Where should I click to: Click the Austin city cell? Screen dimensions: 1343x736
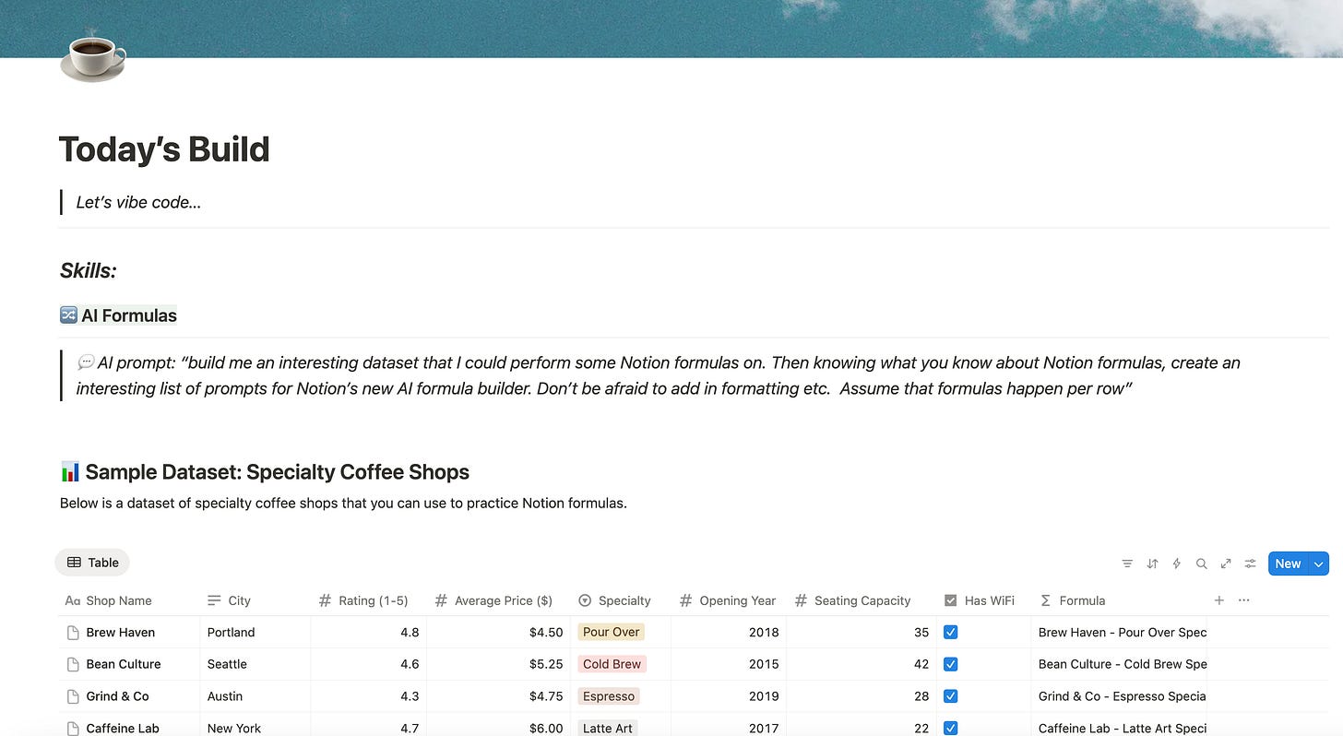256,696
